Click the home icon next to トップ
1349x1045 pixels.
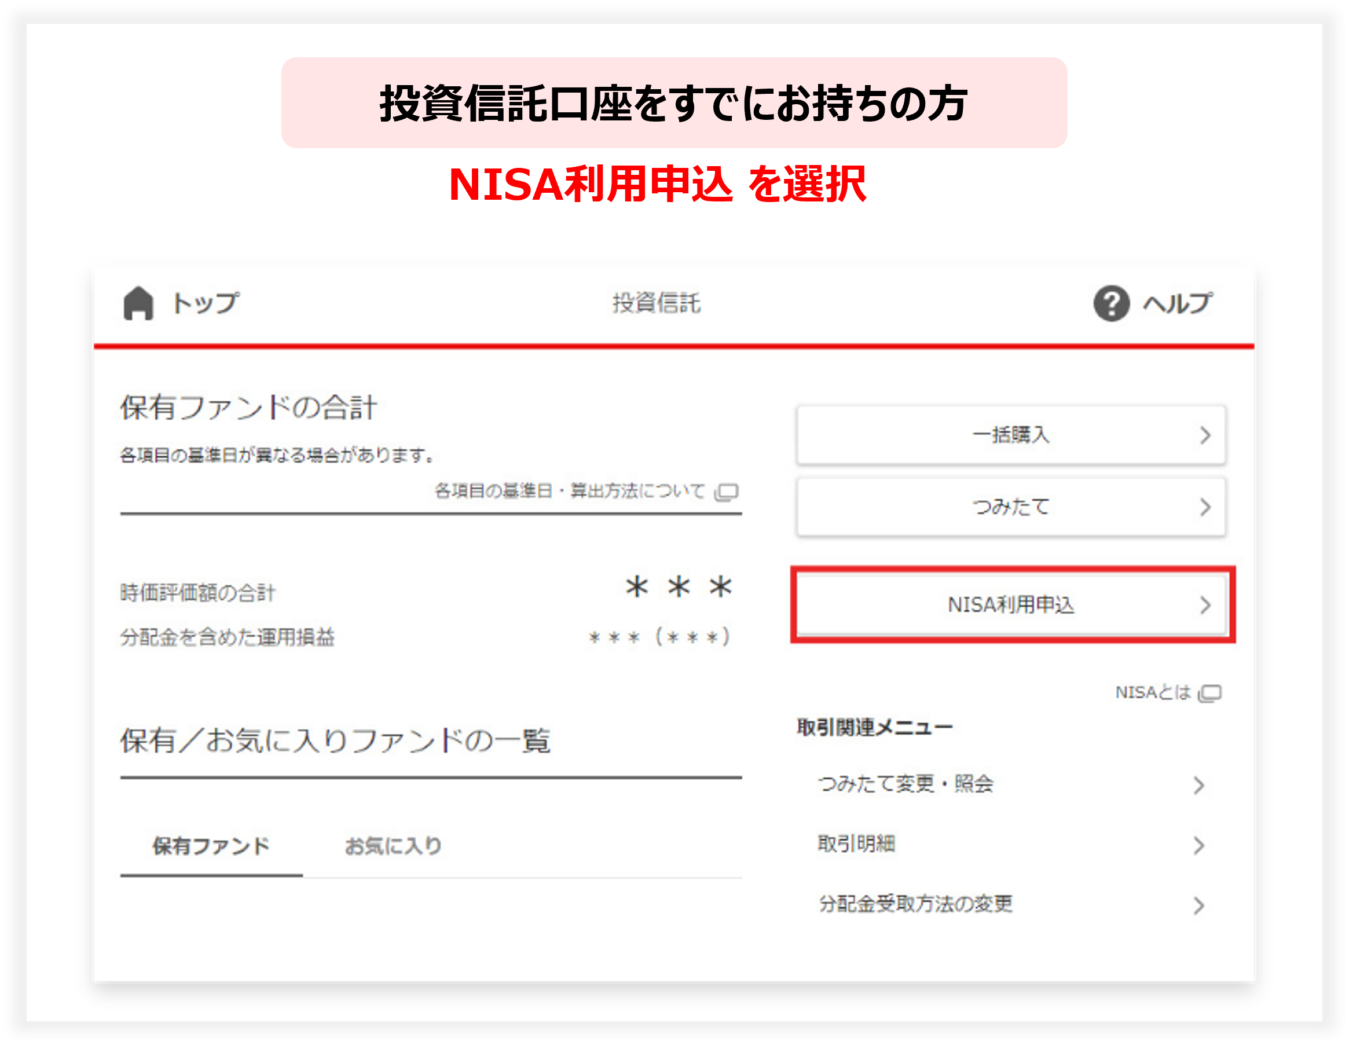point(138,303)
